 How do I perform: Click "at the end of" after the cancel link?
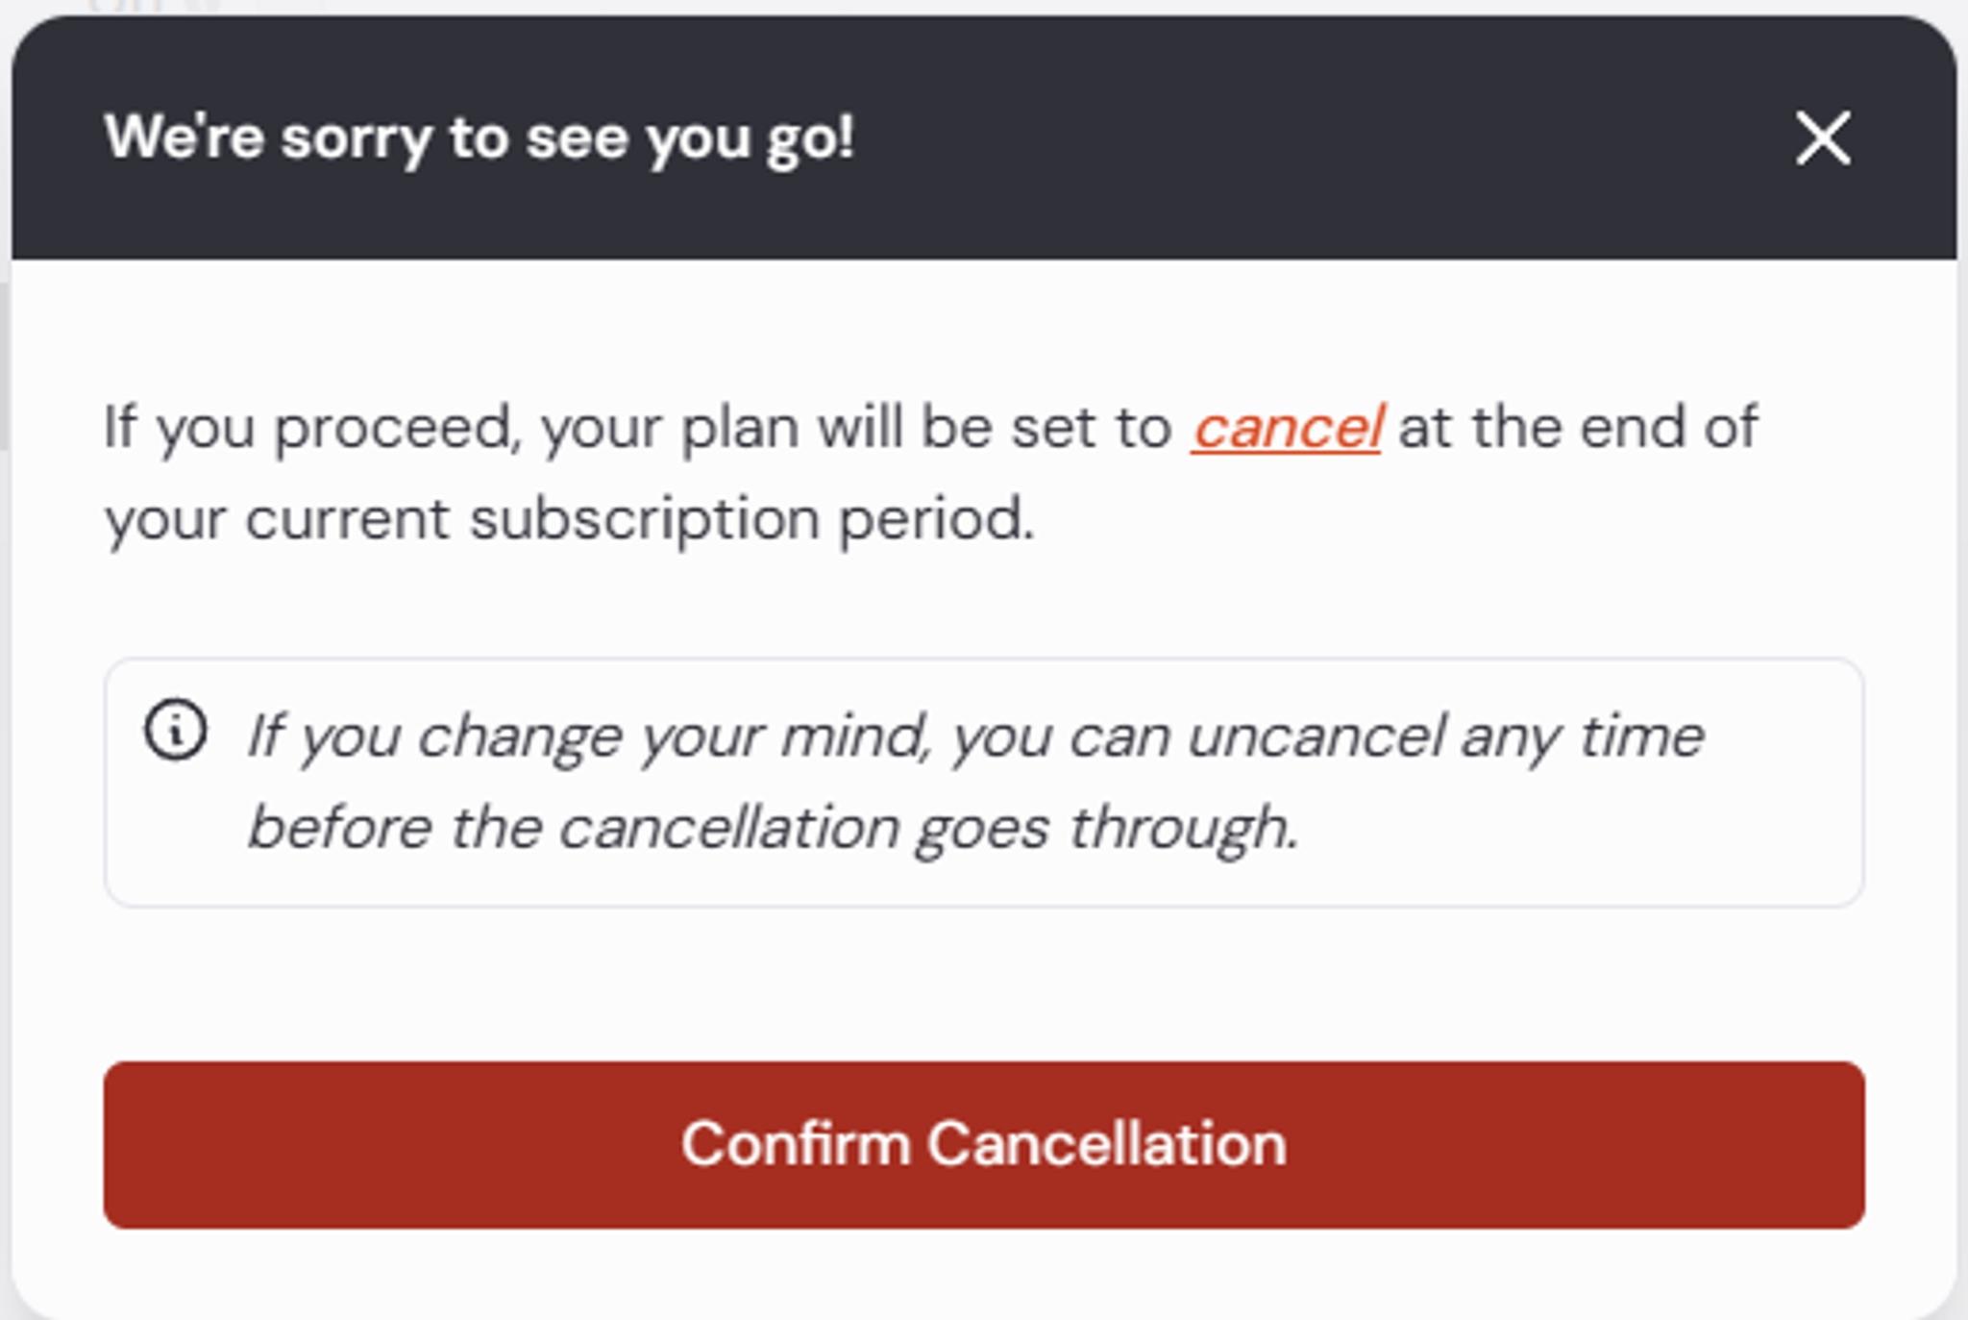[x=1578, y=427]
